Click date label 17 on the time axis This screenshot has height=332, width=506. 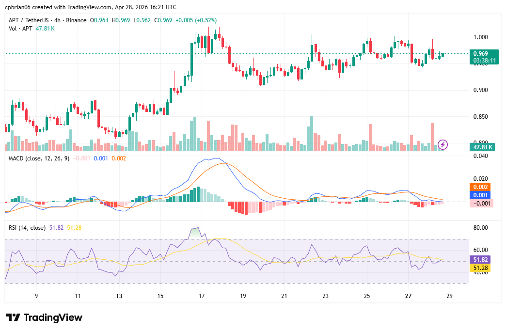tap(202, 296)
